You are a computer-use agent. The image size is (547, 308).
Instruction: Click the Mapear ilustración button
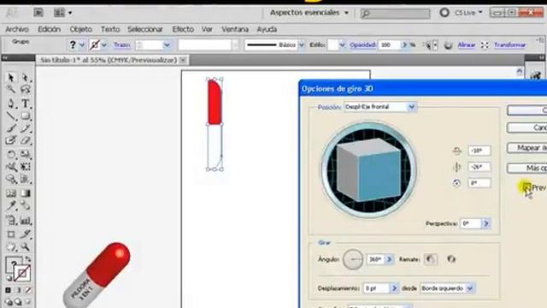pyautogui.click(x=527, y=148)
